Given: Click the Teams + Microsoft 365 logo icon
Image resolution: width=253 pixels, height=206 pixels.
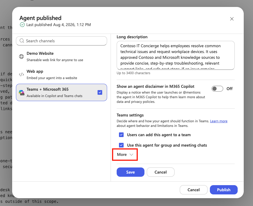Looking at the screenshot, I should [x=21, y=92].
